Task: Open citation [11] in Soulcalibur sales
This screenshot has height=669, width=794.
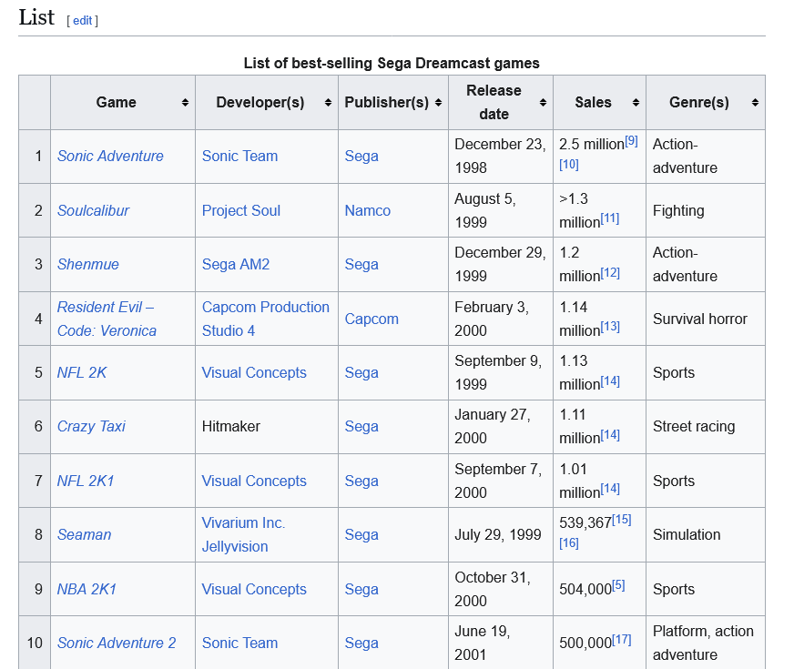Action: coord(610,218)
